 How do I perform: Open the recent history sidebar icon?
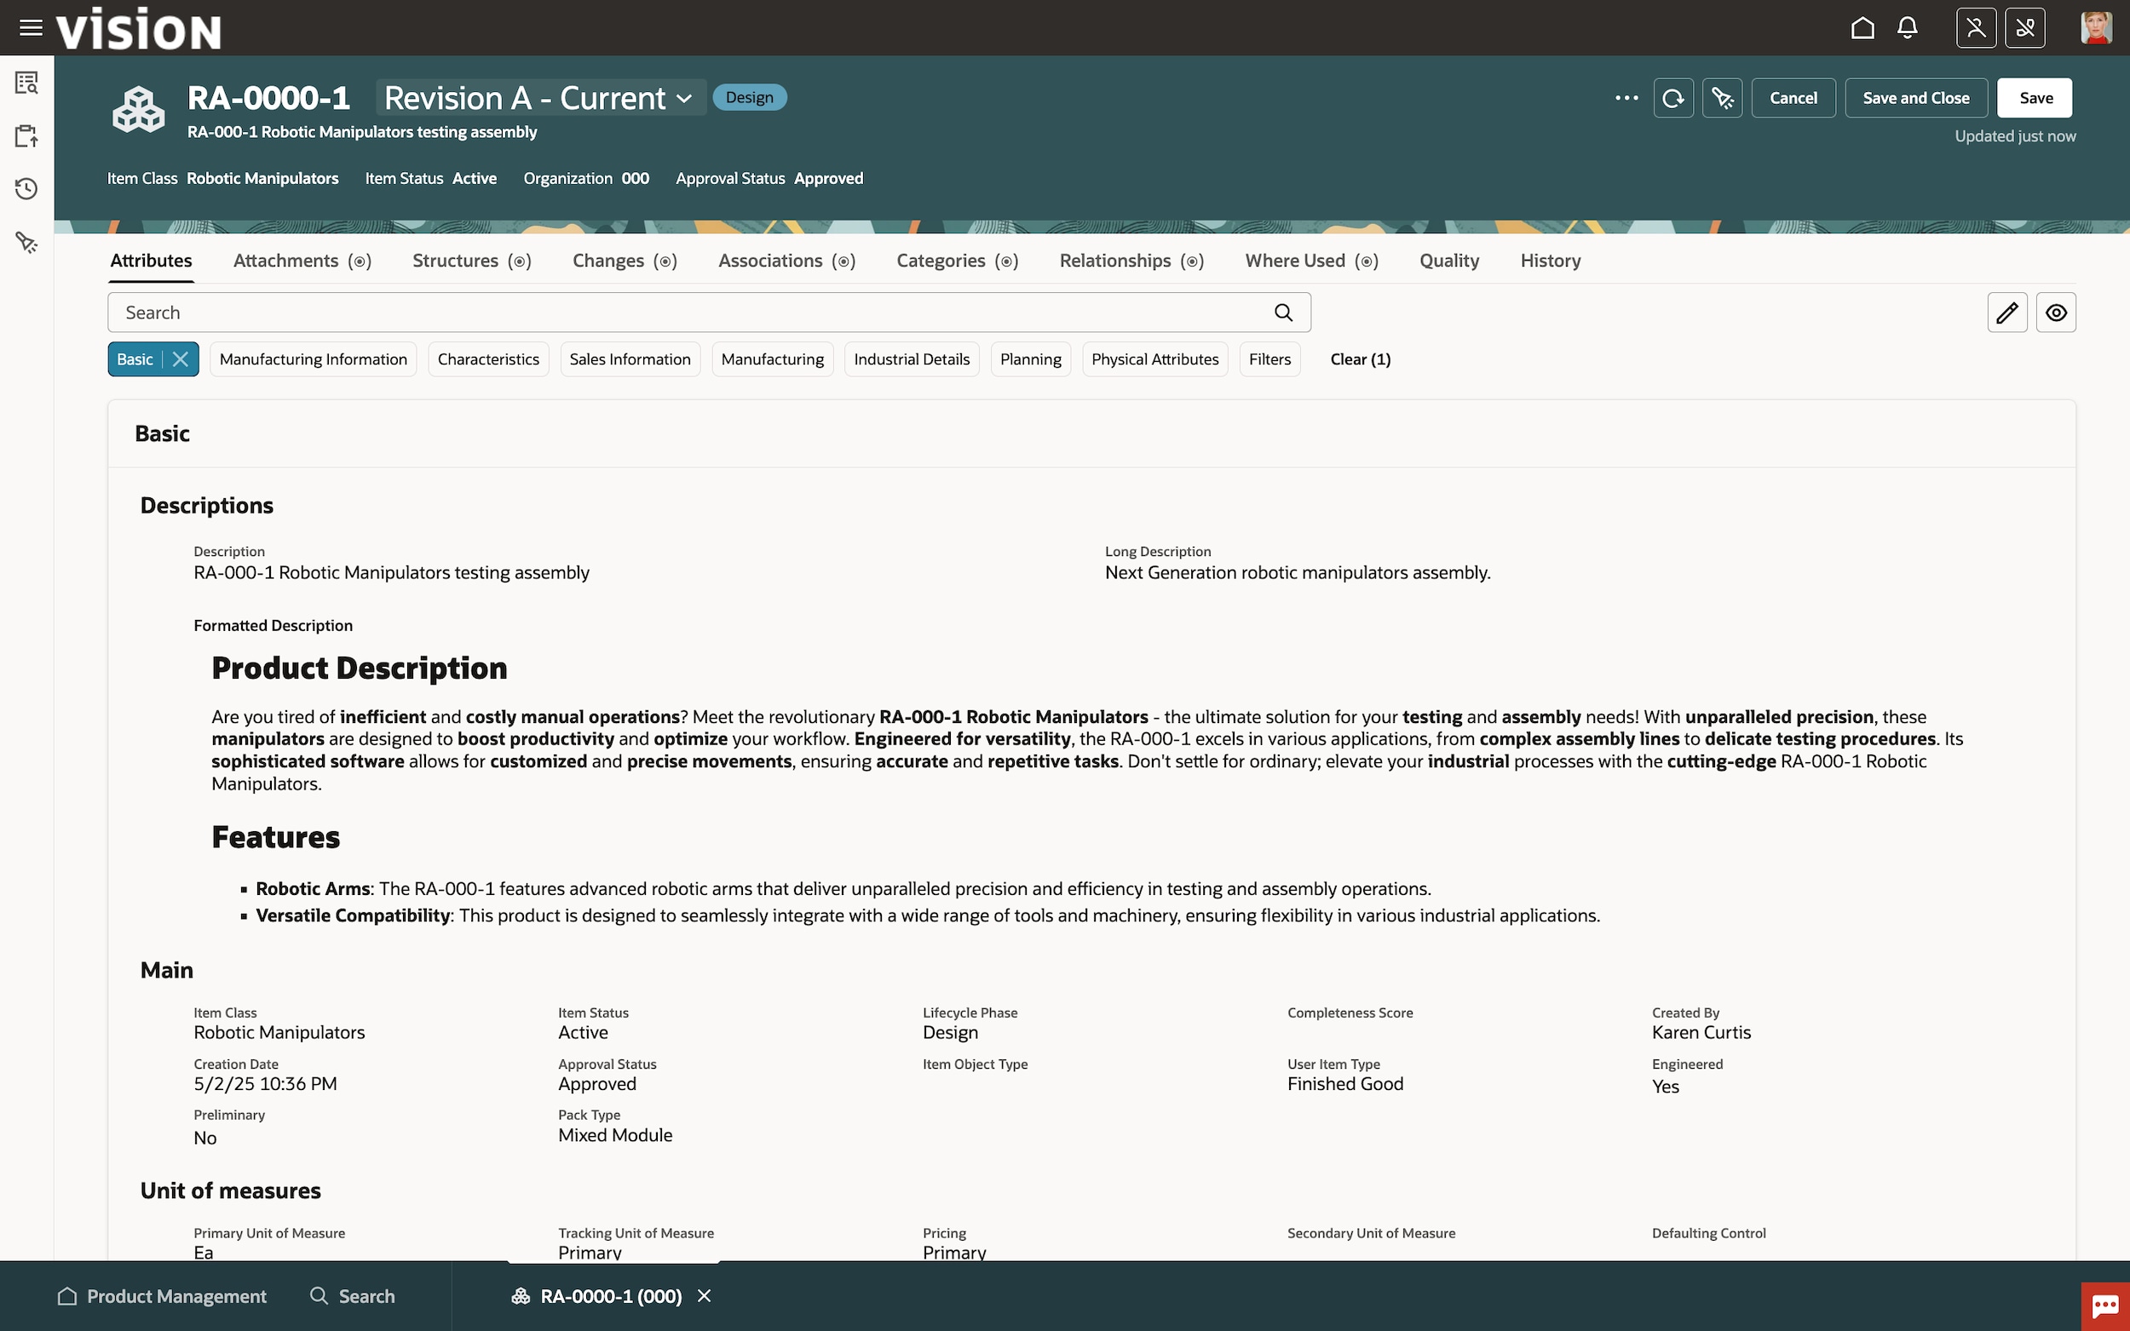point(26,189)
